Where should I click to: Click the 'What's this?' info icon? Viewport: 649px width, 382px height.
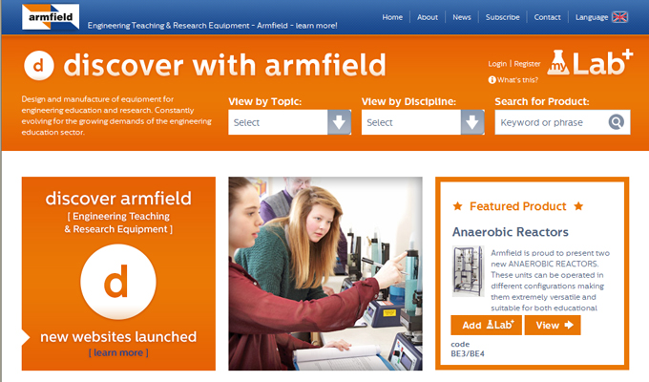pyautogui.click(x=492, y=79)
